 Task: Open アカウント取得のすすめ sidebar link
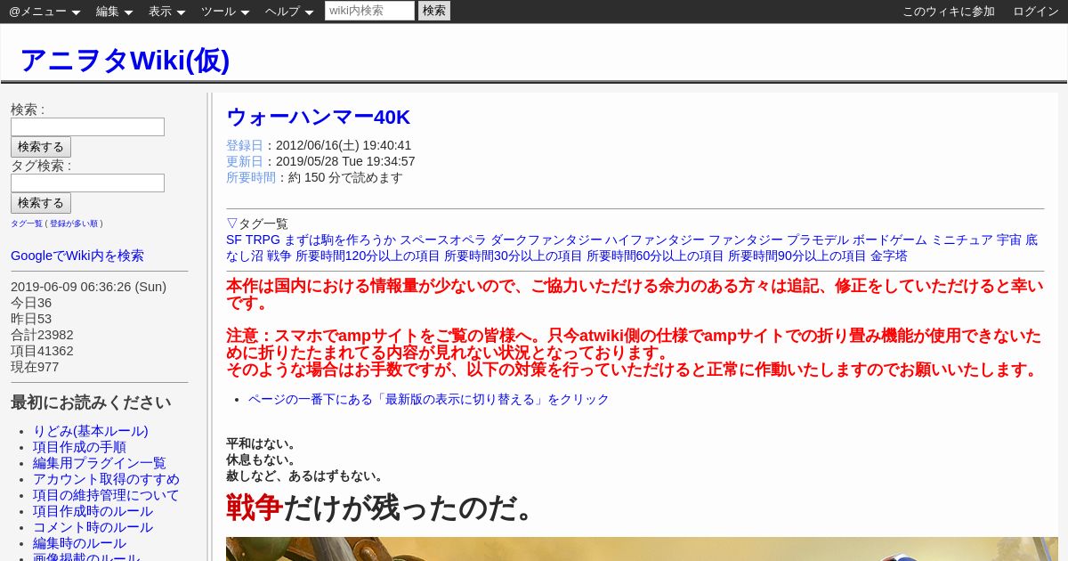coord(106,479)
